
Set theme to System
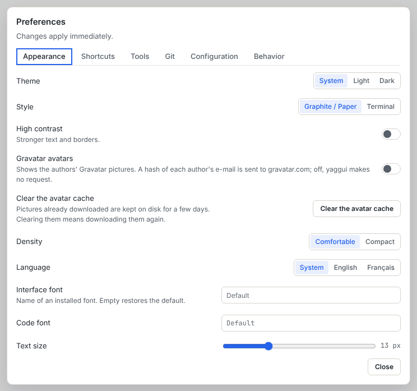click(331, 81)
